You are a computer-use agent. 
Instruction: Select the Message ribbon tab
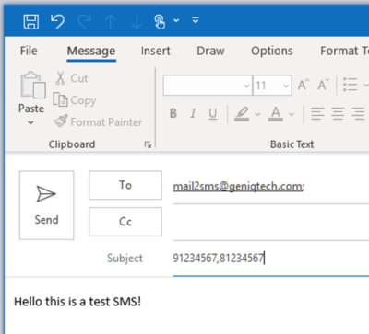pos(91,51)
